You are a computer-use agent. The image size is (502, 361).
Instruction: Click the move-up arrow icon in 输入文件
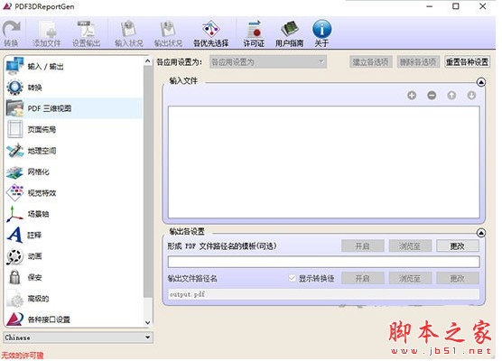(x=451, y=96)
